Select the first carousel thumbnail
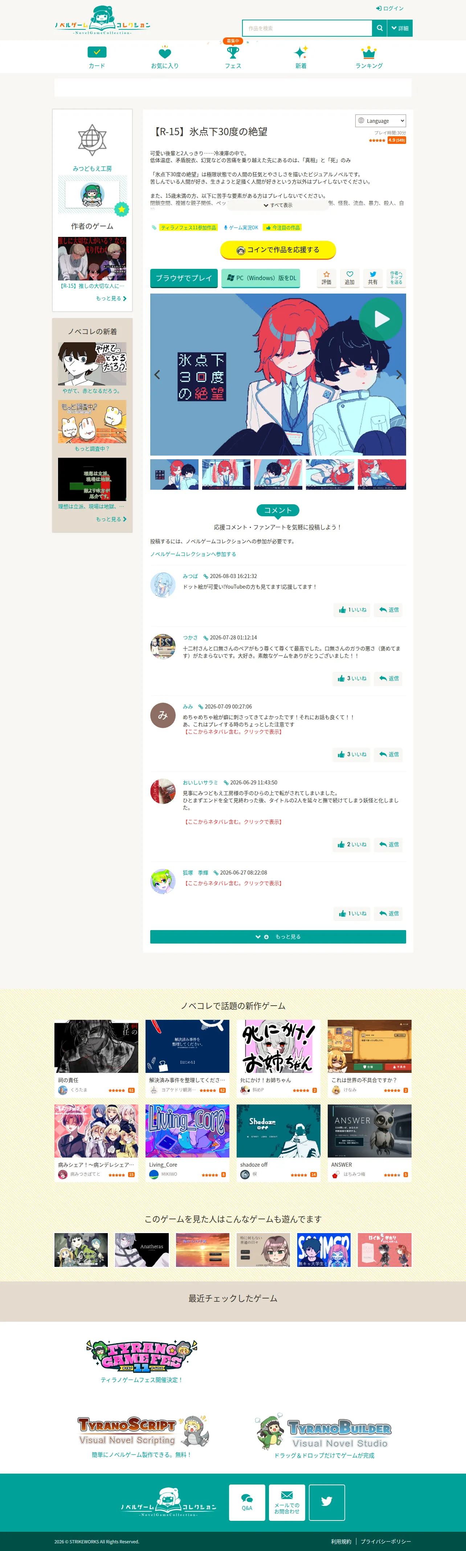 point(174,474)
